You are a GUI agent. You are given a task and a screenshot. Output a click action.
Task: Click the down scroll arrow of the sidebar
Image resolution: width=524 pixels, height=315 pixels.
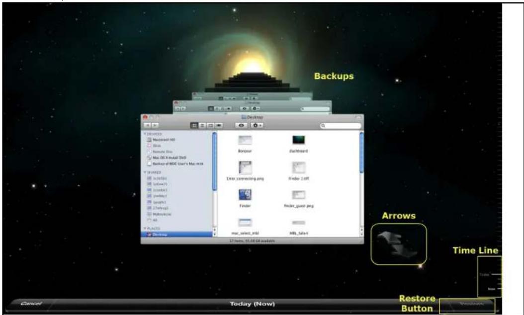[x=215, y=234]
